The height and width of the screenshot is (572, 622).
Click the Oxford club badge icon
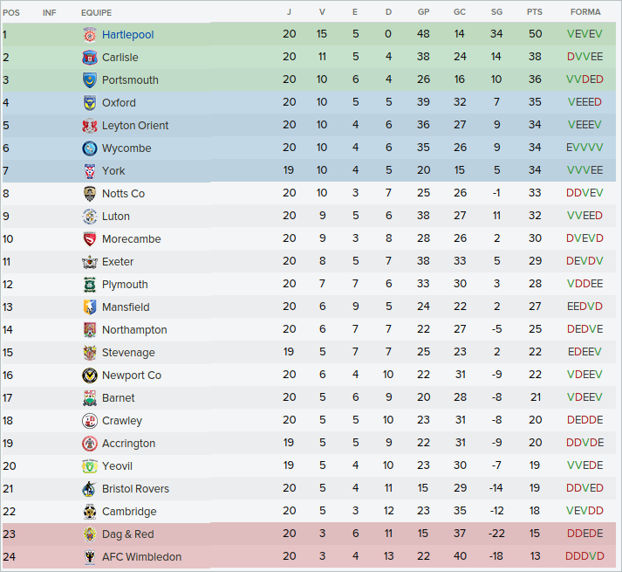tap(89, 103)
